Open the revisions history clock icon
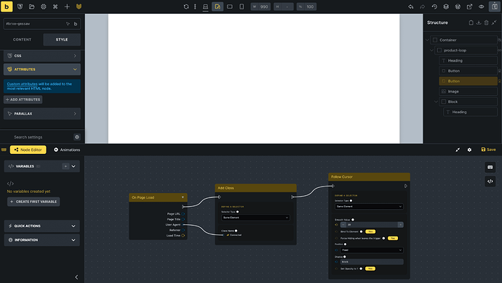 [434, 7]
